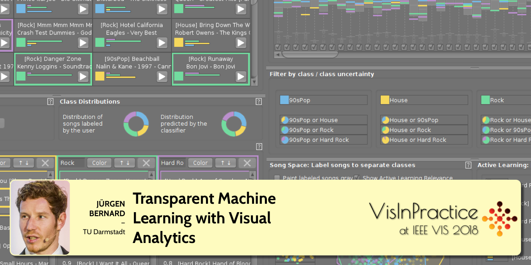Click down arrow of song grid scrollbar

click(254, 82)
